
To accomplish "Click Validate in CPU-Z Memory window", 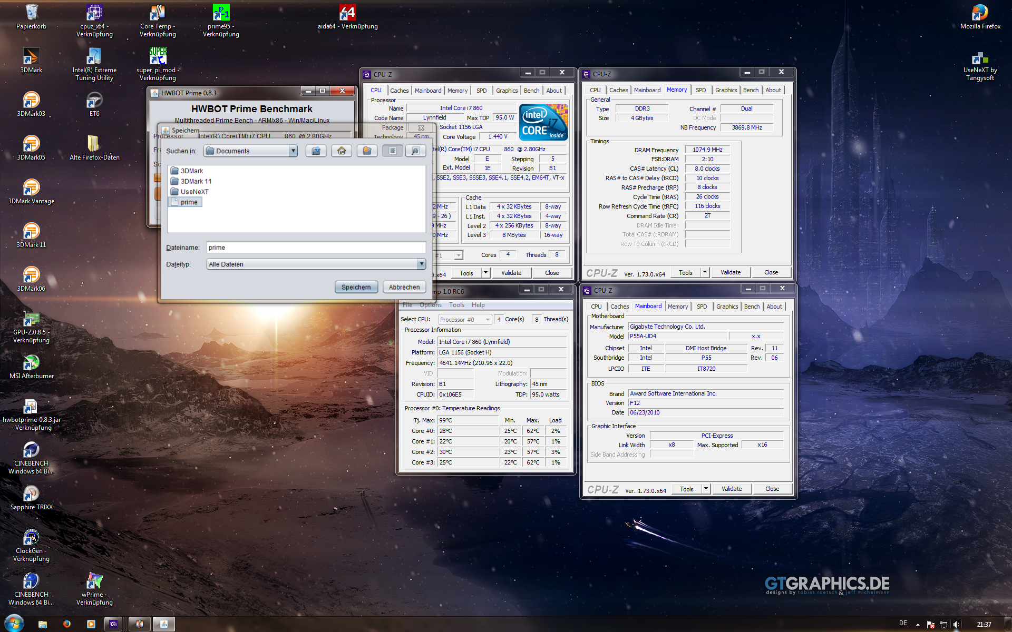I will point(731,272).
